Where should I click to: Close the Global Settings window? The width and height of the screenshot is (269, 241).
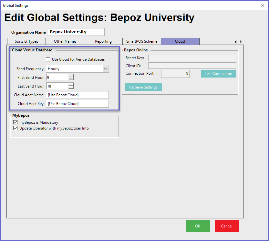pyautogui.click(x=263, y=5)
